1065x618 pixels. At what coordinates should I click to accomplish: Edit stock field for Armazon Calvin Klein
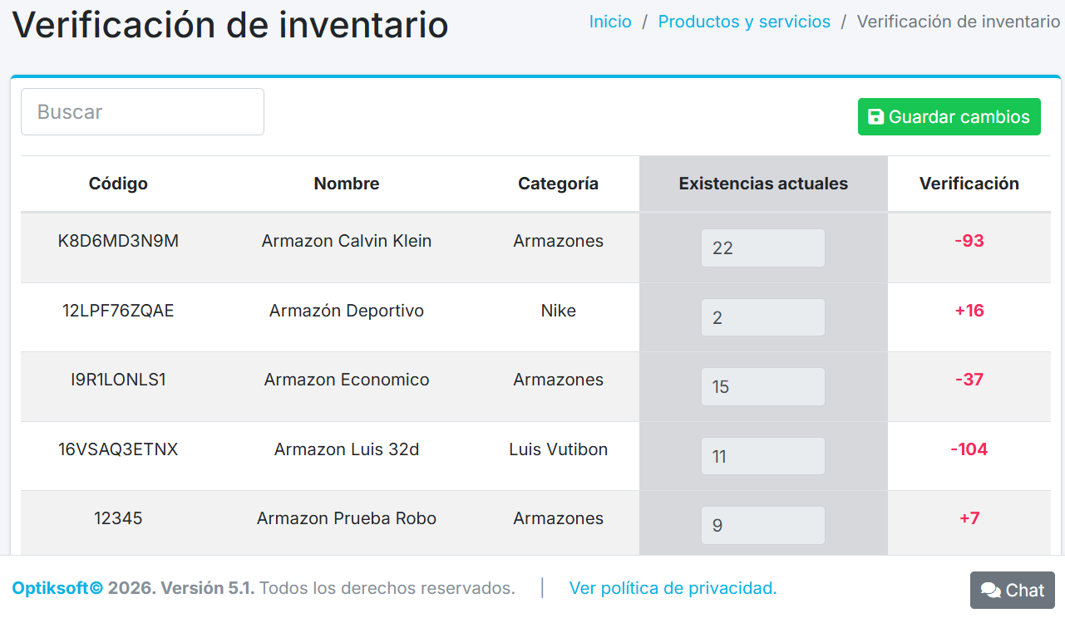[x=762, y=248]
